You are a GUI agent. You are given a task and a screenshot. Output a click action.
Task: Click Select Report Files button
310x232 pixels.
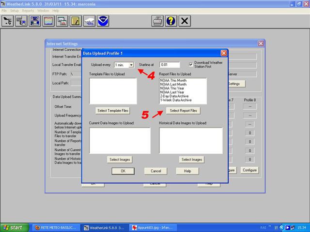click(x=183, y=111)
